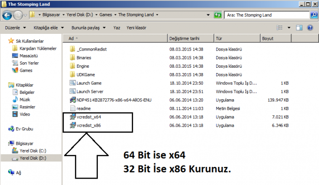Go back with the Back arrow button
319x185 pixels.
pos(7,15)
